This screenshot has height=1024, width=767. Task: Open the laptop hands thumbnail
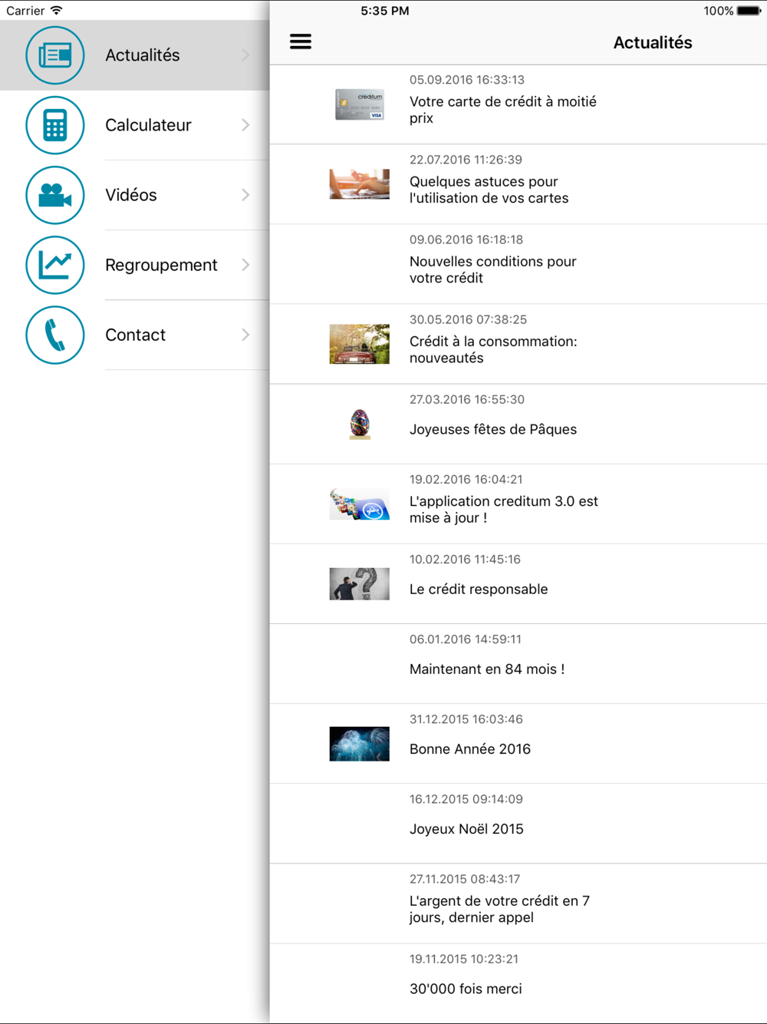(x=360, y=184)
